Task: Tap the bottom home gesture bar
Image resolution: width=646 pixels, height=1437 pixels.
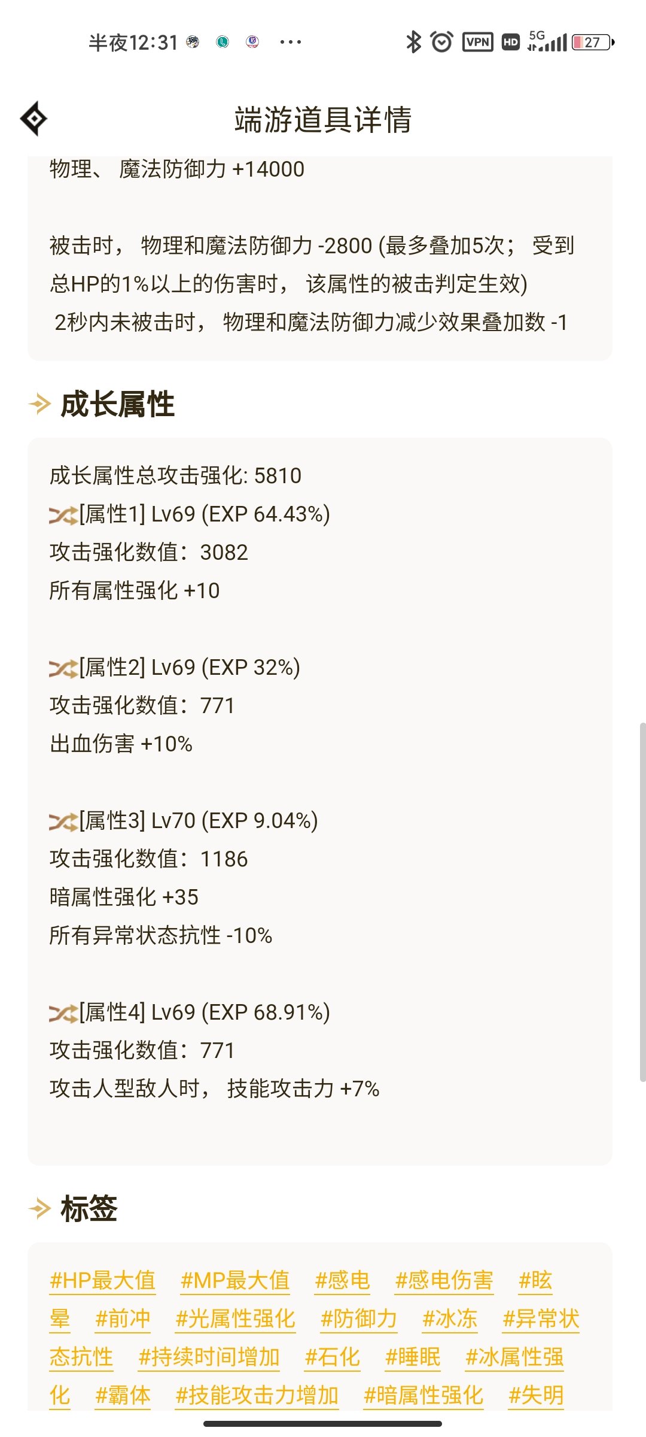Action: pos(323,1424)
